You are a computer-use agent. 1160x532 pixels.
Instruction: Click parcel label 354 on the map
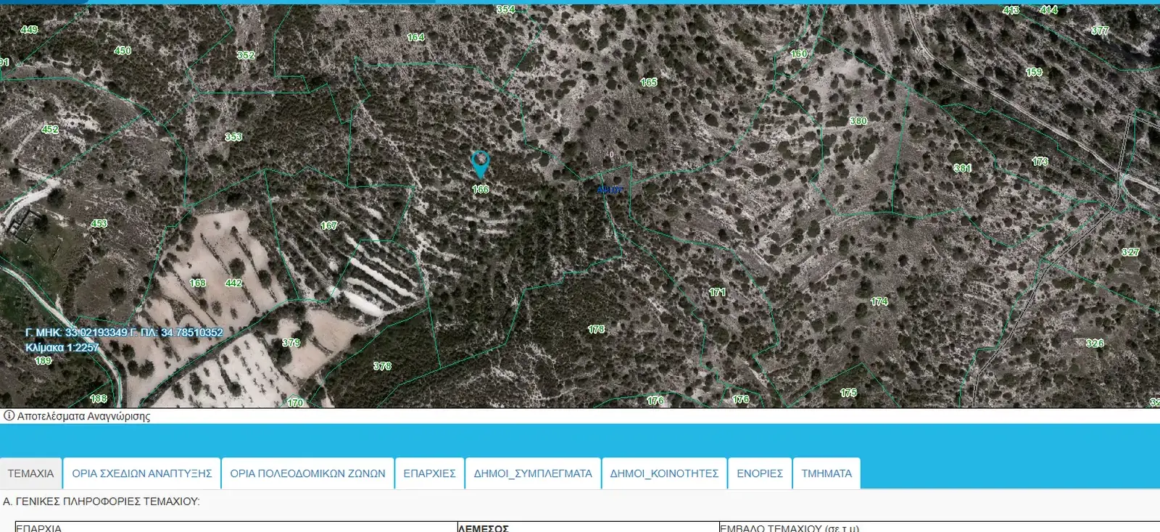[x=505, y=9]
